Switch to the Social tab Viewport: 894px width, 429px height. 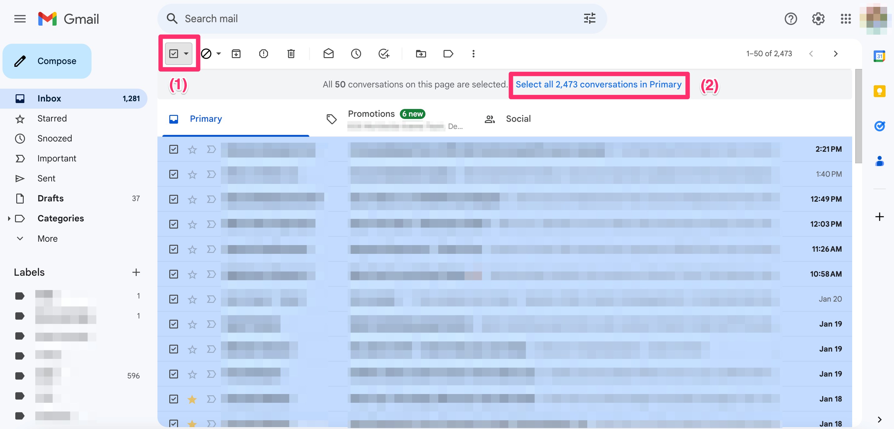pyautogui.click(x=518, y=119)
